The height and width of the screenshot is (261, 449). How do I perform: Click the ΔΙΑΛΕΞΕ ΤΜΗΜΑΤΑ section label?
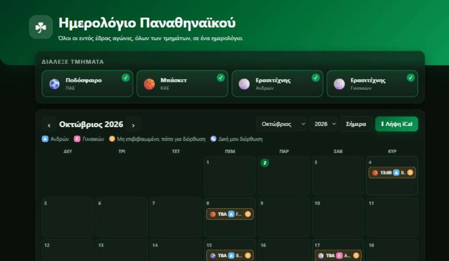73,62
